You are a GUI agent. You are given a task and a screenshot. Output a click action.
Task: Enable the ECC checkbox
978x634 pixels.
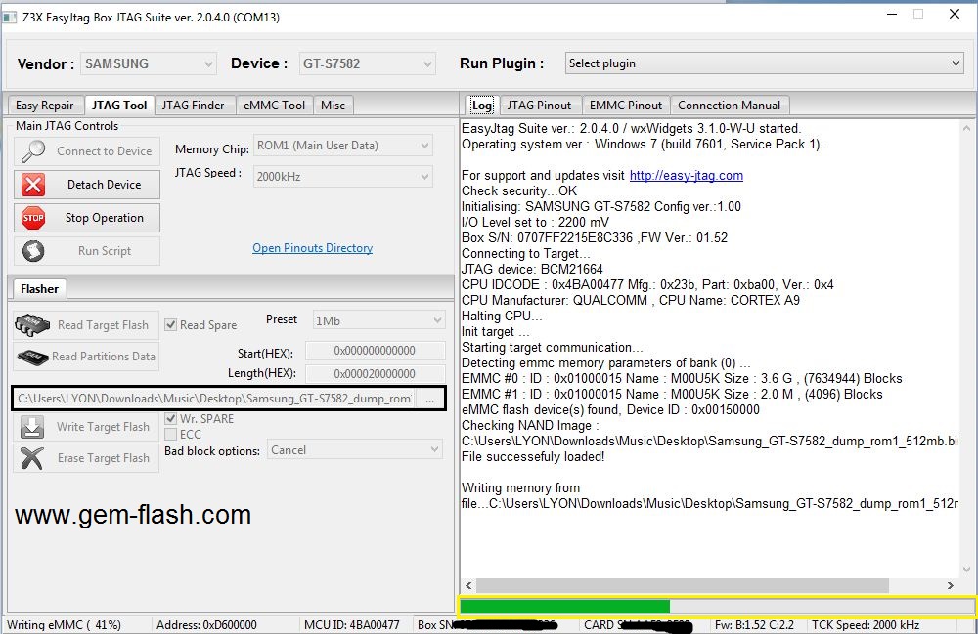point(170,434)
